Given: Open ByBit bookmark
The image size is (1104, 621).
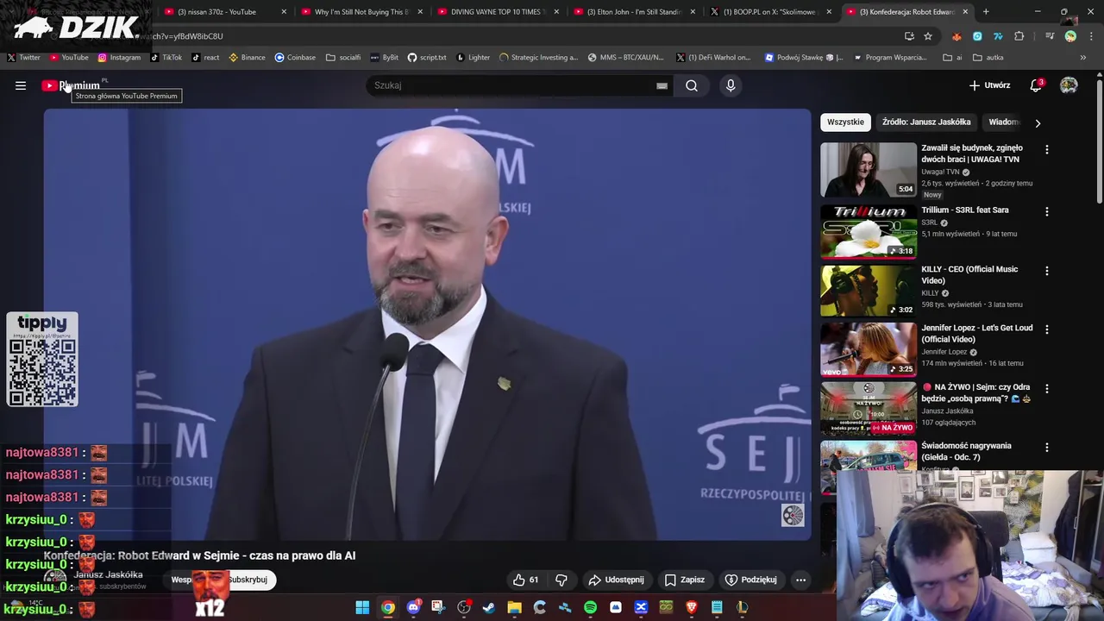Looking at the screenshot, I should 384,58.
